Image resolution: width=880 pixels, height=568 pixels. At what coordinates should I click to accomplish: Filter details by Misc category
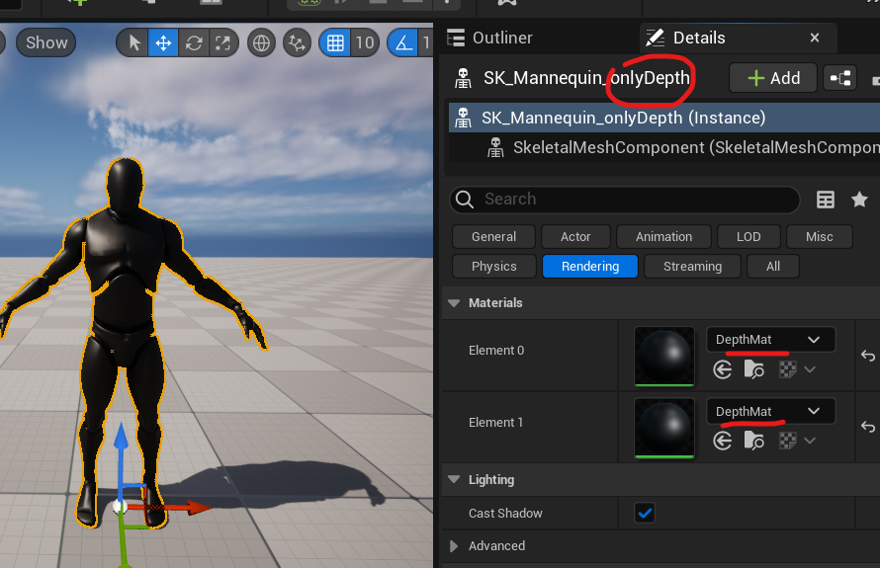click(819, 237)
